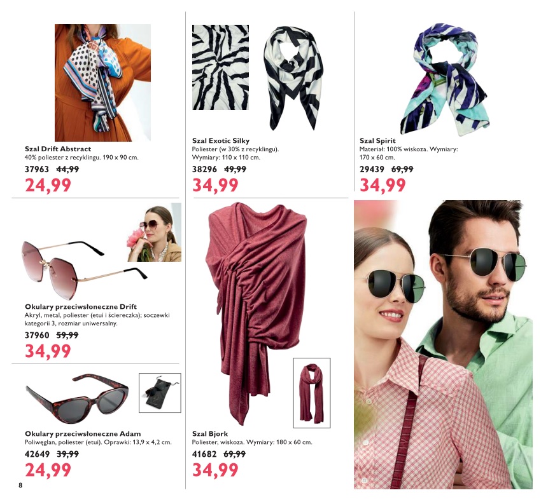Screen dimensions: 548x502
Task: Open the woman with flowers photo
Action: click(x=155, y=233)
